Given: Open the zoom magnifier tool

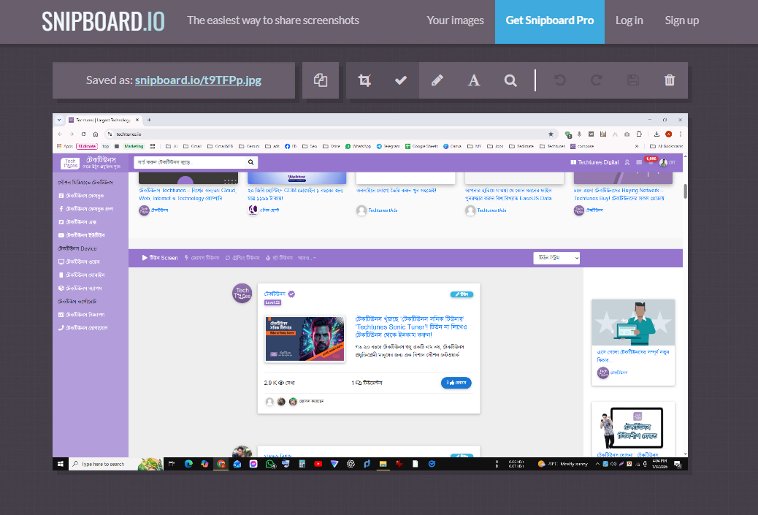Looking at the screenshot, I should (510, 80).
